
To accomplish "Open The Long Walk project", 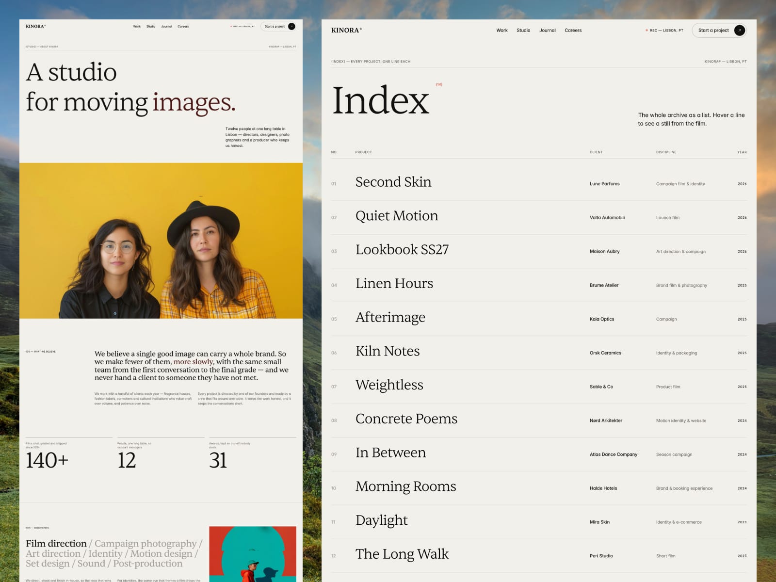I will point(402,554).
